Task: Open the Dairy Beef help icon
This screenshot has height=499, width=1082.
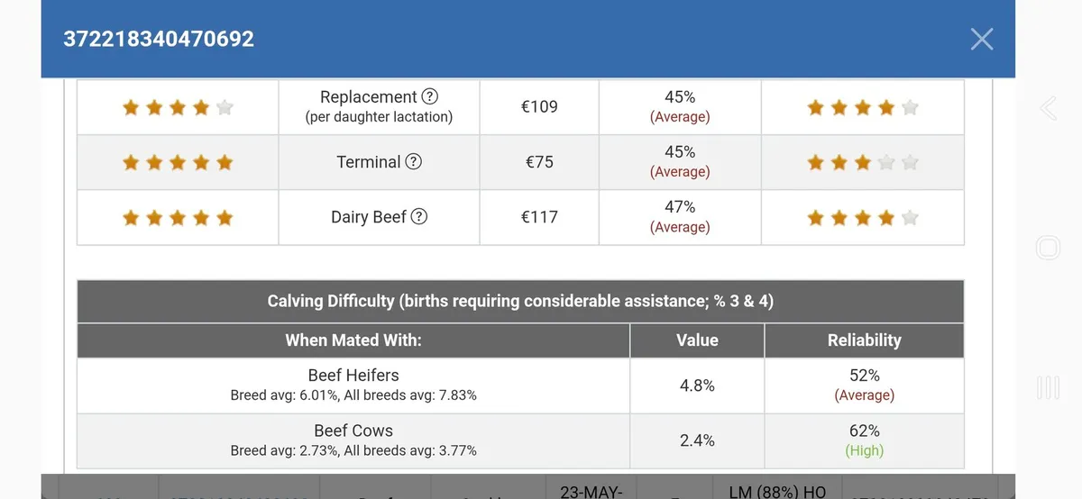Action: coord(418,217)
